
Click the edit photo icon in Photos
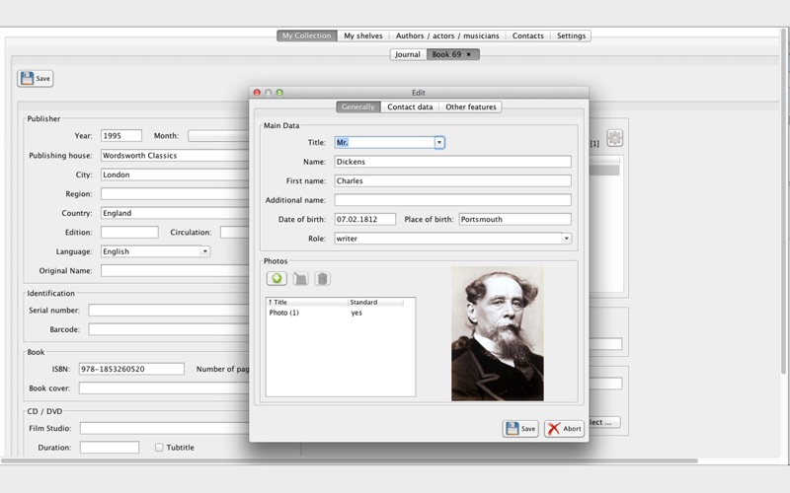coord(300,279)
